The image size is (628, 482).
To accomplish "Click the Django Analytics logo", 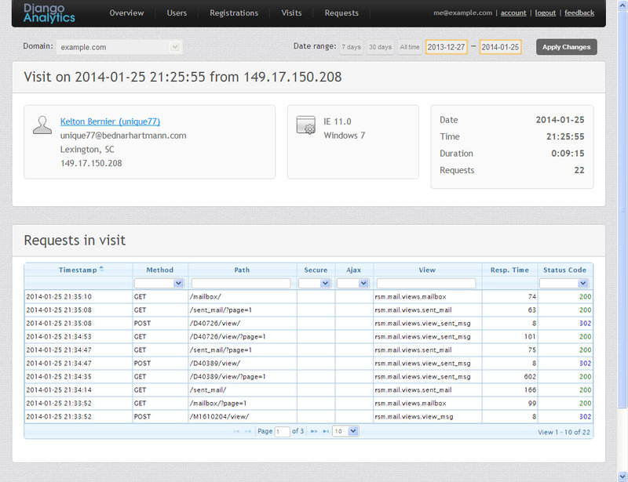I will (49, 13).
